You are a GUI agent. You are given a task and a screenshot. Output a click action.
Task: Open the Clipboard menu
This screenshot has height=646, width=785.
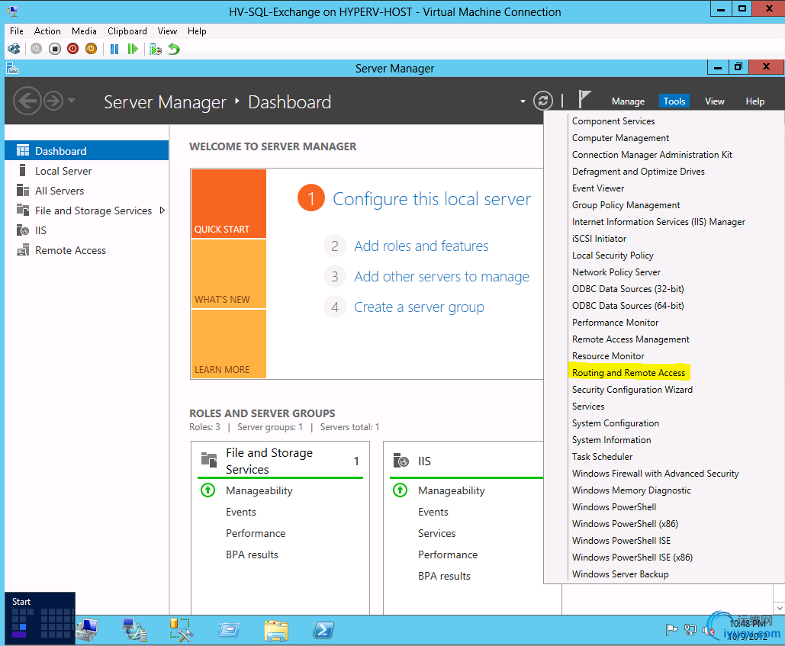[127, 31]
